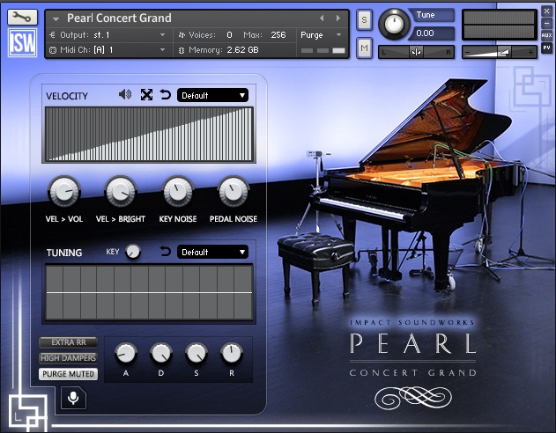This screenshot has width=556, height=433.
Task: Click the velocity speaker audition icon
Action: click(x=125, y=95)
